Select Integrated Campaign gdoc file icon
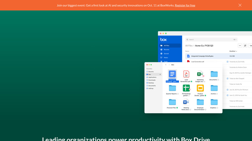Screen dimensions: 252x141 click(172, 74)
